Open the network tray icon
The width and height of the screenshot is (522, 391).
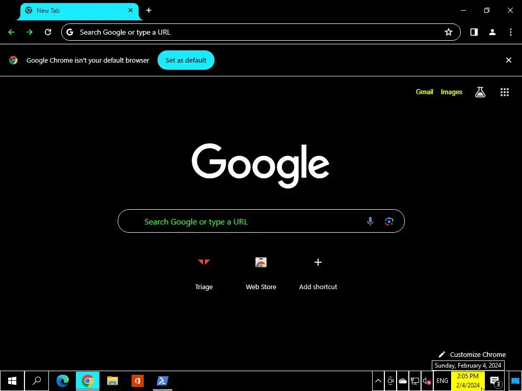click(415, 381)
